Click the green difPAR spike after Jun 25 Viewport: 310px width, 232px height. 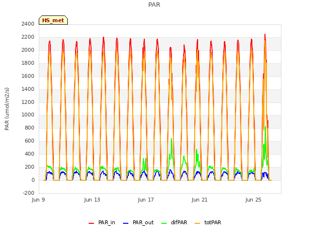265,127
